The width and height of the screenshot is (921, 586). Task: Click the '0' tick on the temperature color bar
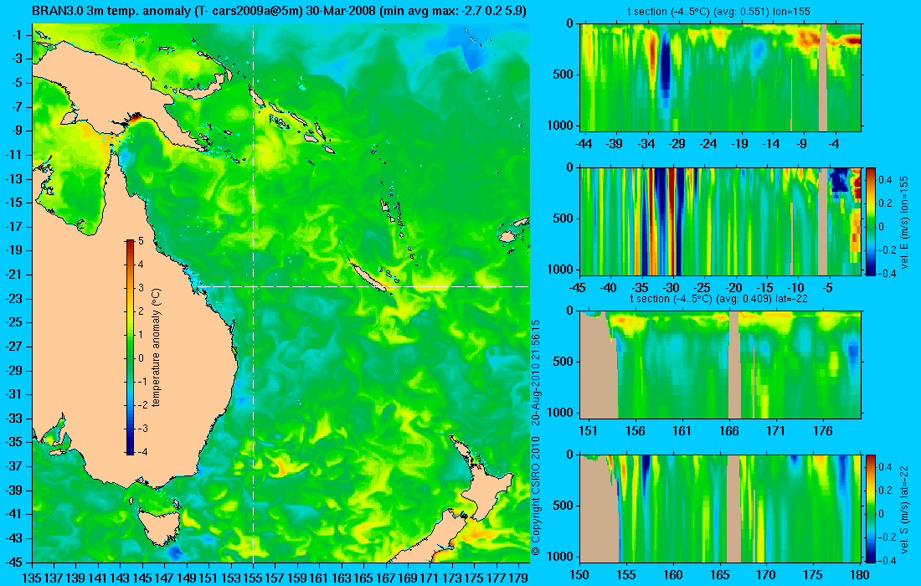(141, 358)
